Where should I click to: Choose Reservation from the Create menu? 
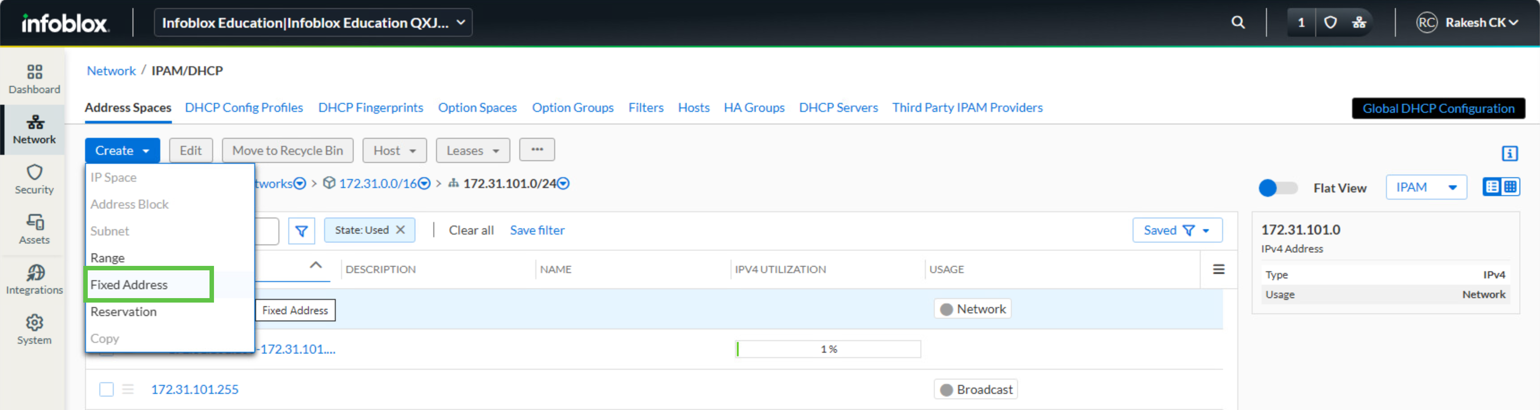pos(171,312)
